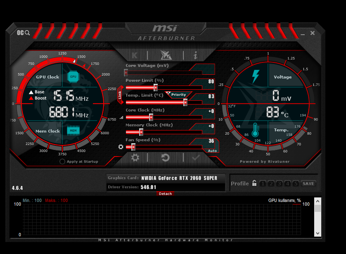This screenshot has width=346, height=254.
Task: Toggle the profile lock icon
Action: click(x=254, y=183)
